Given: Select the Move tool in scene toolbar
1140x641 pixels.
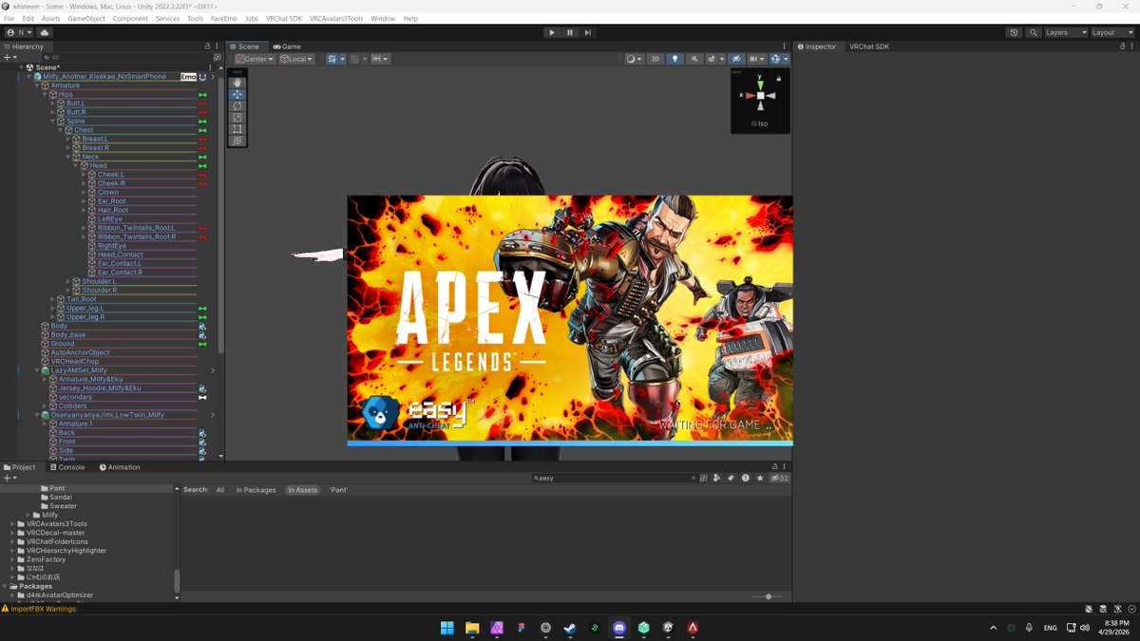Looking at the screenshot, I should [x=237, y=94].
